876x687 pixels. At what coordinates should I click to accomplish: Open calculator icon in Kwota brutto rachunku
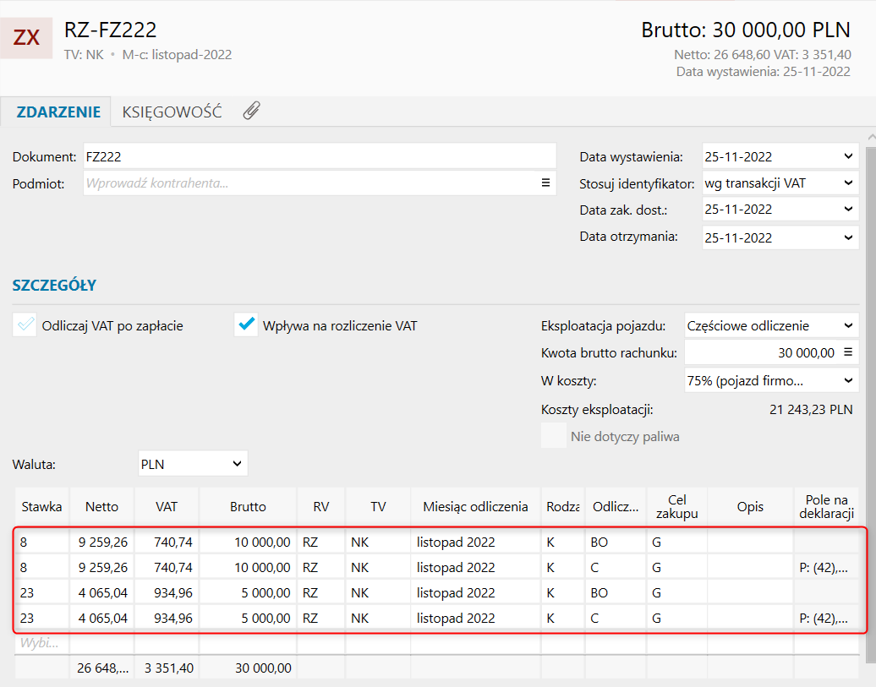pos(848,352)
